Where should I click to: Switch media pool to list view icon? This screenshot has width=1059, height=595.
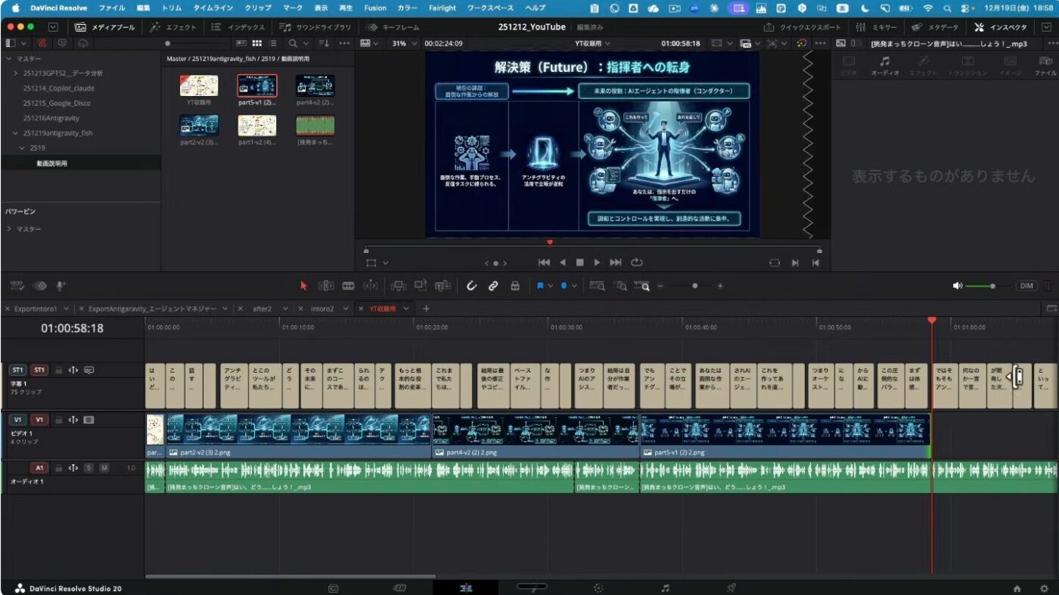[x=273, y=43]
